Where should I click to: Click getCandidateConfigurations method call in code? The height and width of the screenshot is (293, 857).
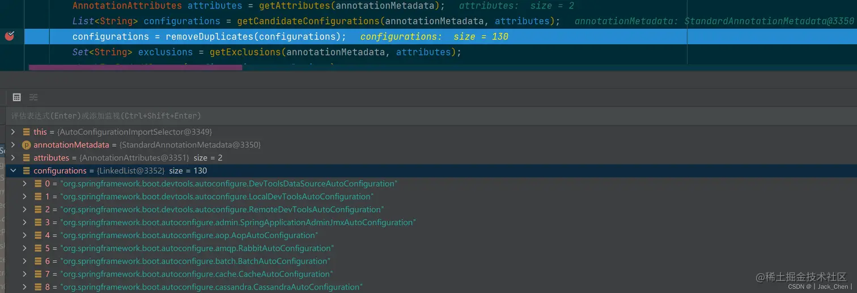[x=308, y=21]
